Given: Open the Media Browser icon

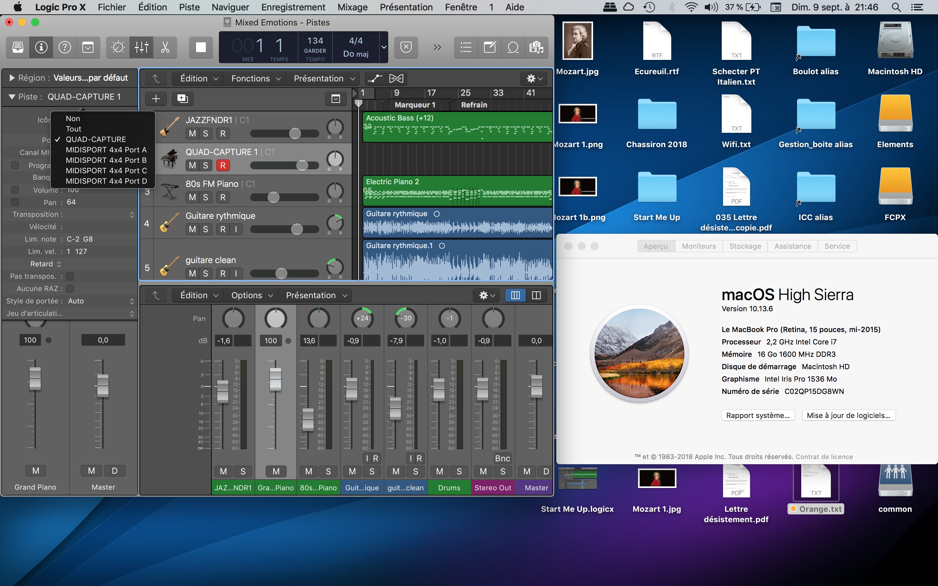Looking at the screenshot, I should [536, 47].
